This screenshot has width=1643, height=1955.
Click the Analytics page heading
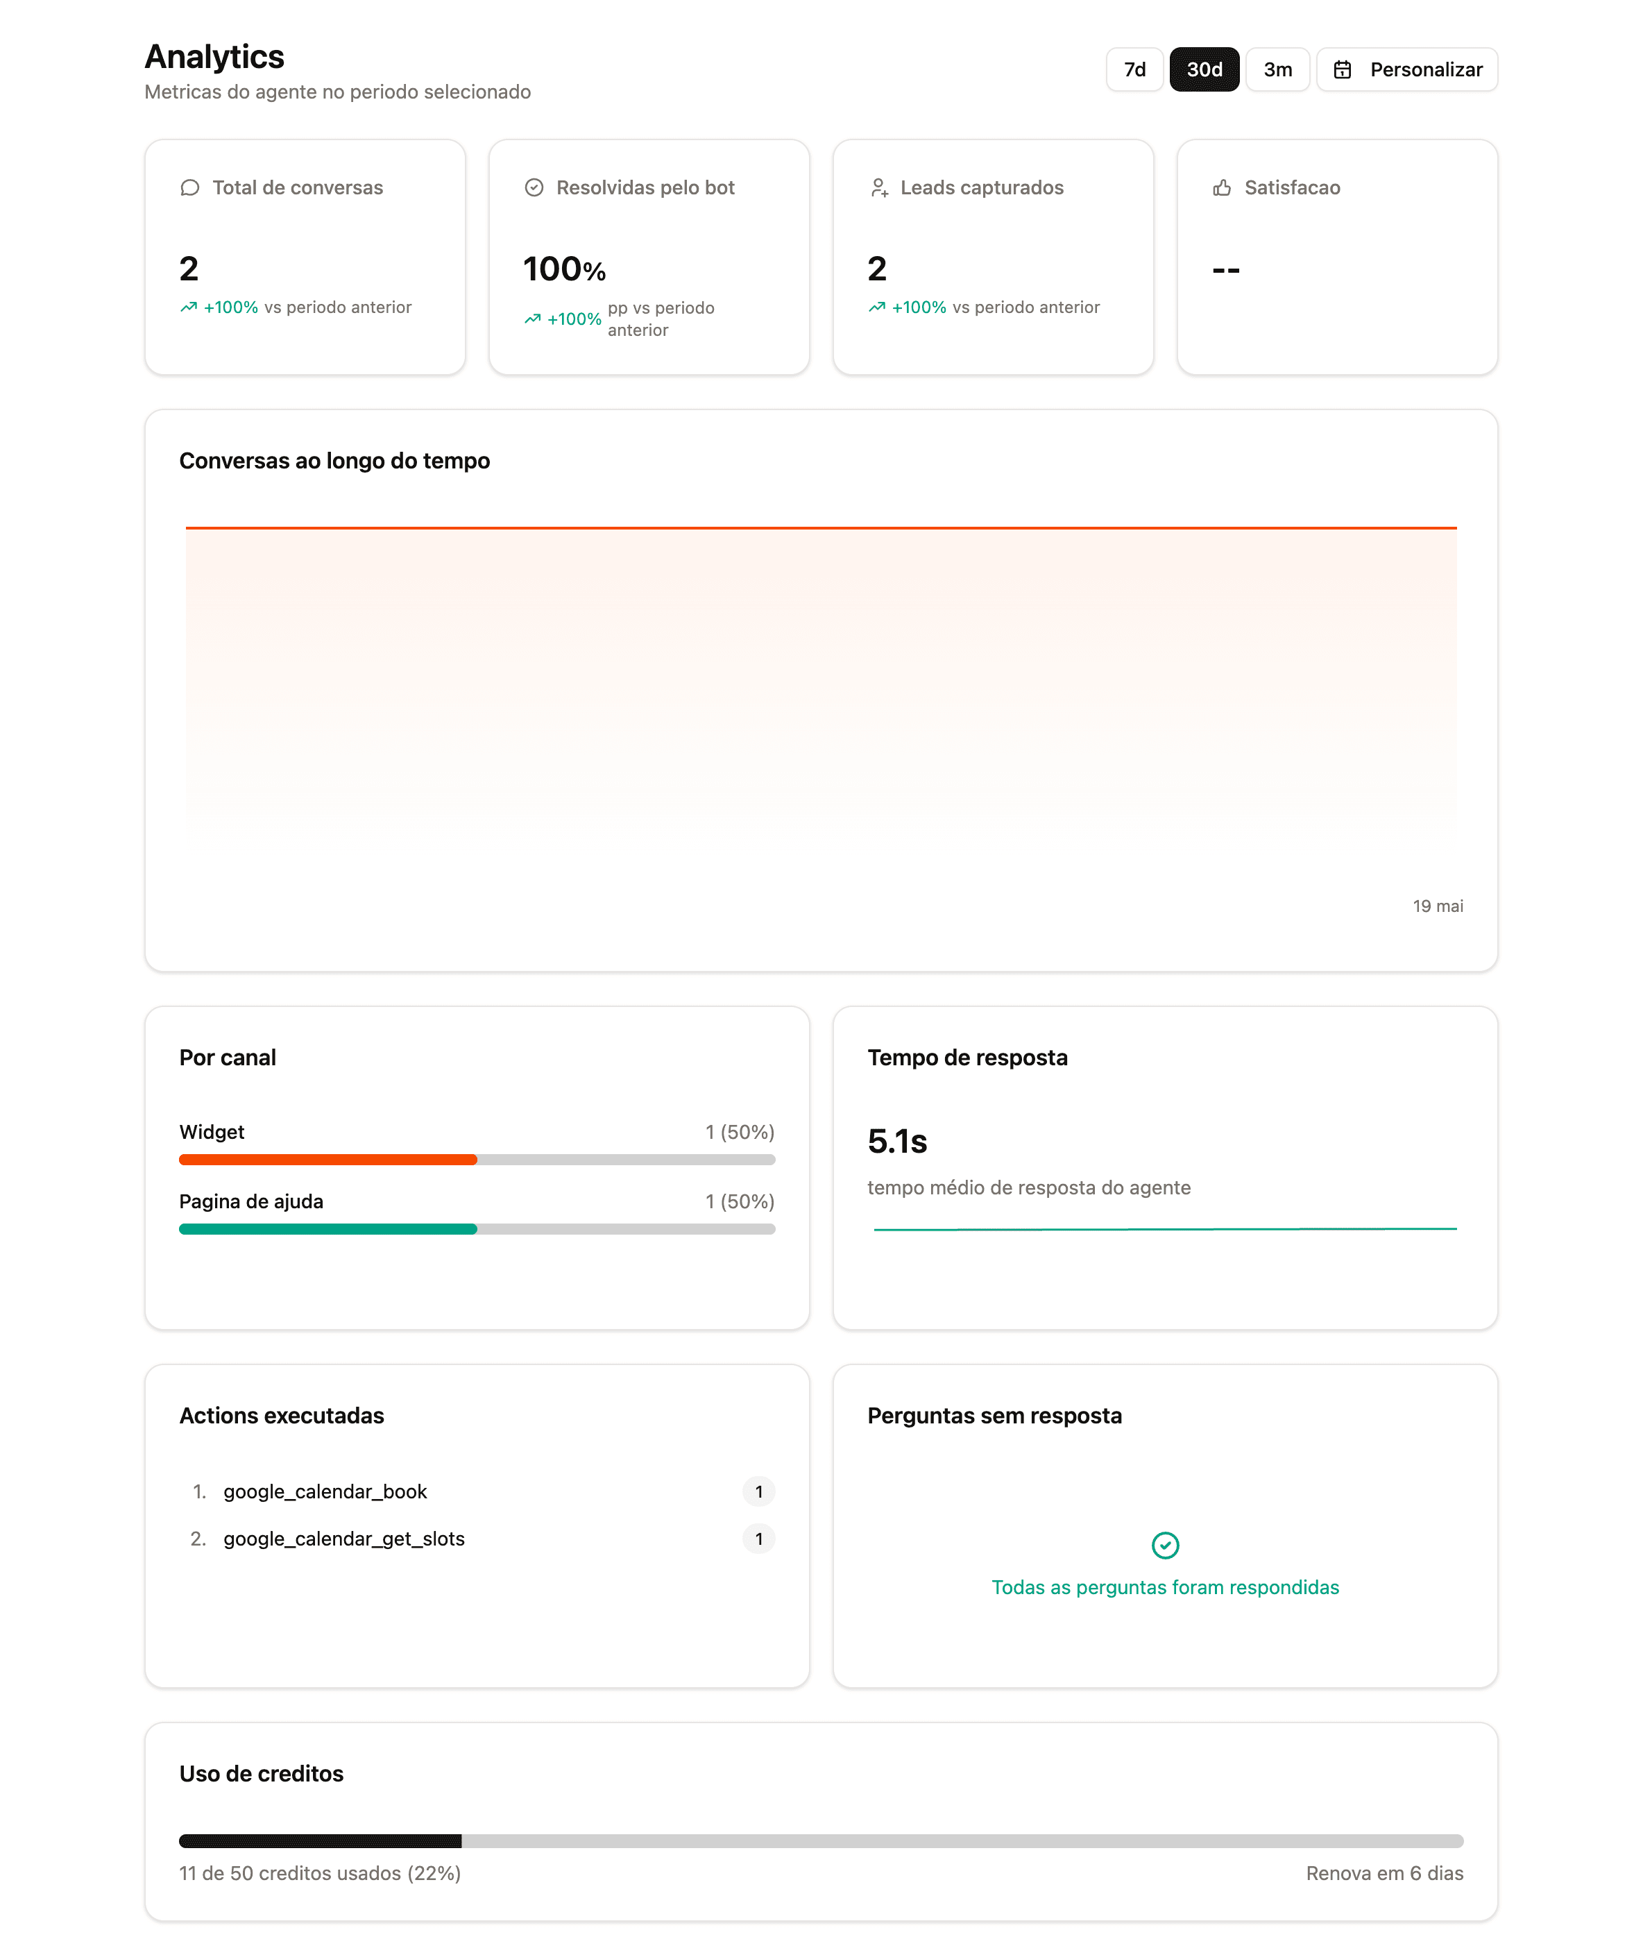coord(214,57)
